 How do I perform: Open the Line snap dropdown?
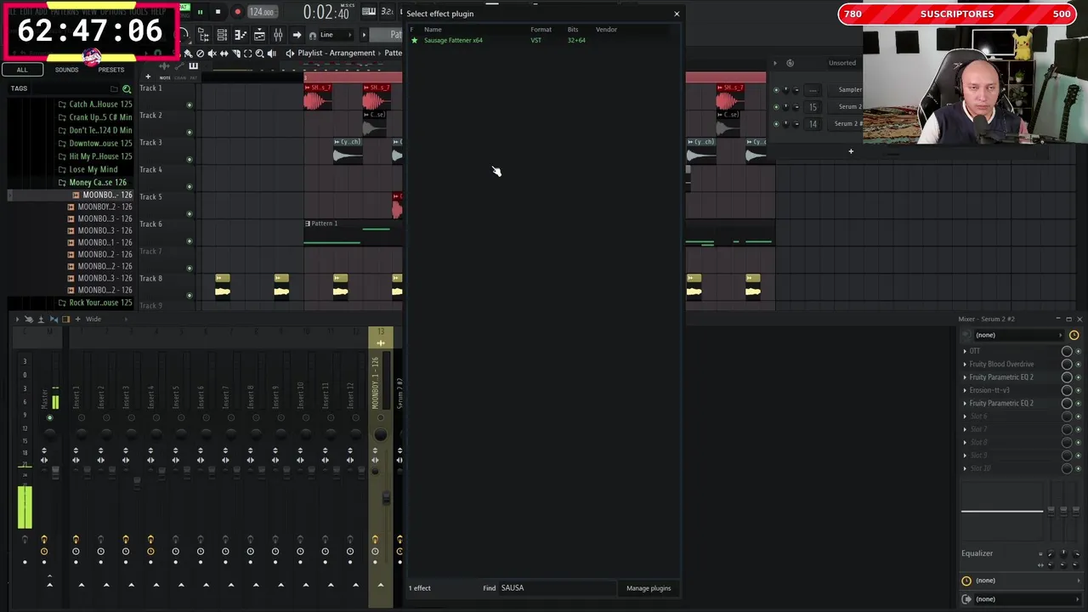(336, 35)
